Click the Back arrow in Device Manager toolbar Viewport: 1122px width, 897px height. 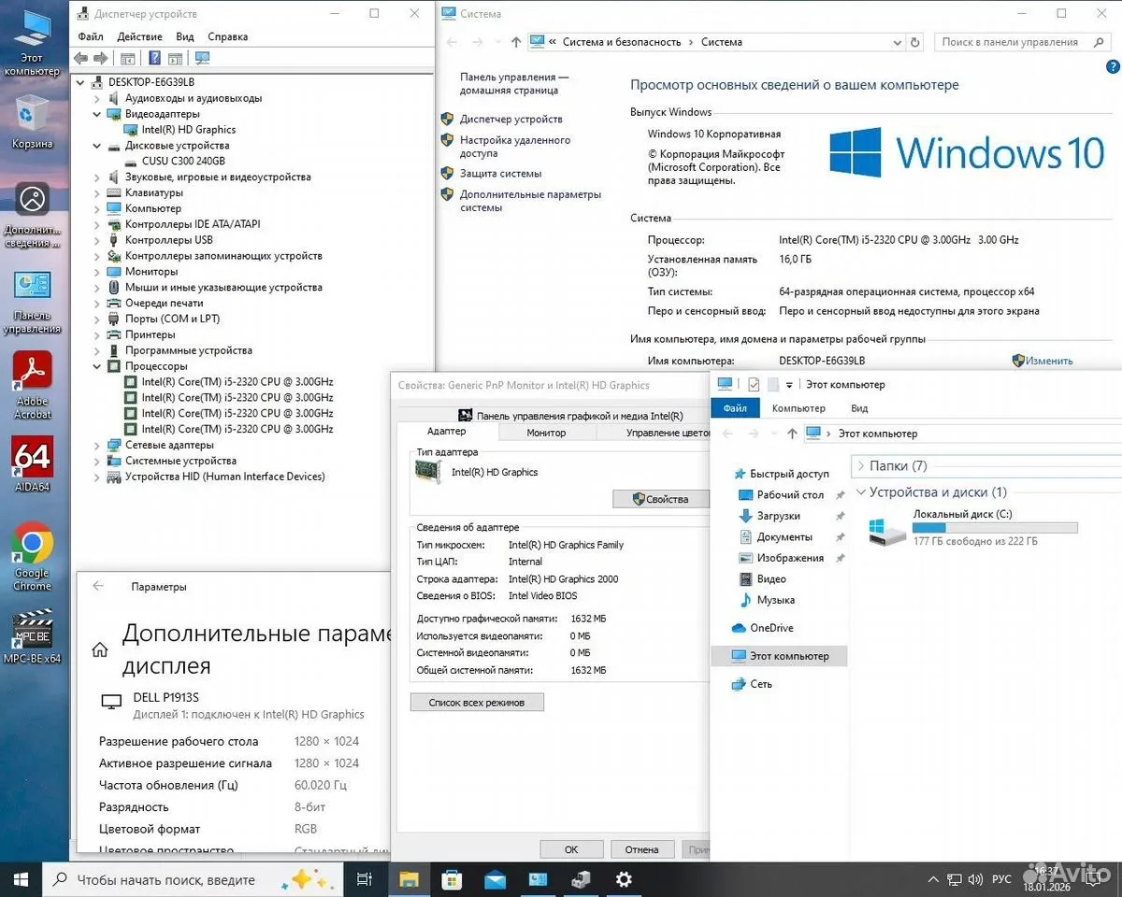(81, 58)
